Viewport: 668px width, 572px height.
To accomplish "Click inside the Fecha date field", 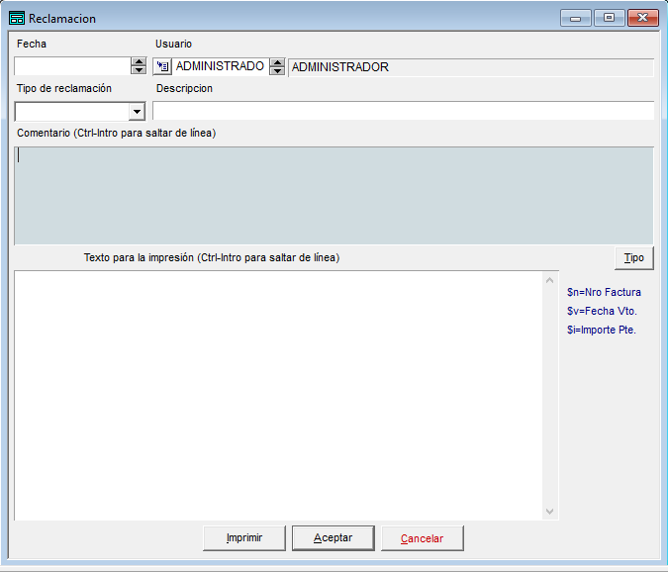I will click(73, 66).
